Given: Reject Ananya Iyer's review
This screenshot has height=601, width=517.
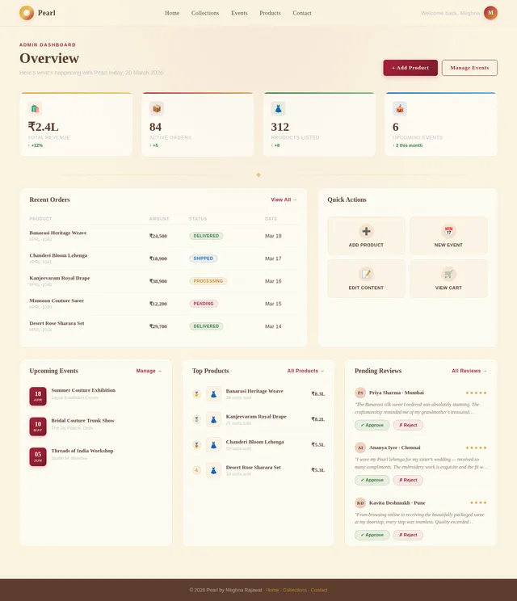Looking at the screenshot, I should pos(408,480).
